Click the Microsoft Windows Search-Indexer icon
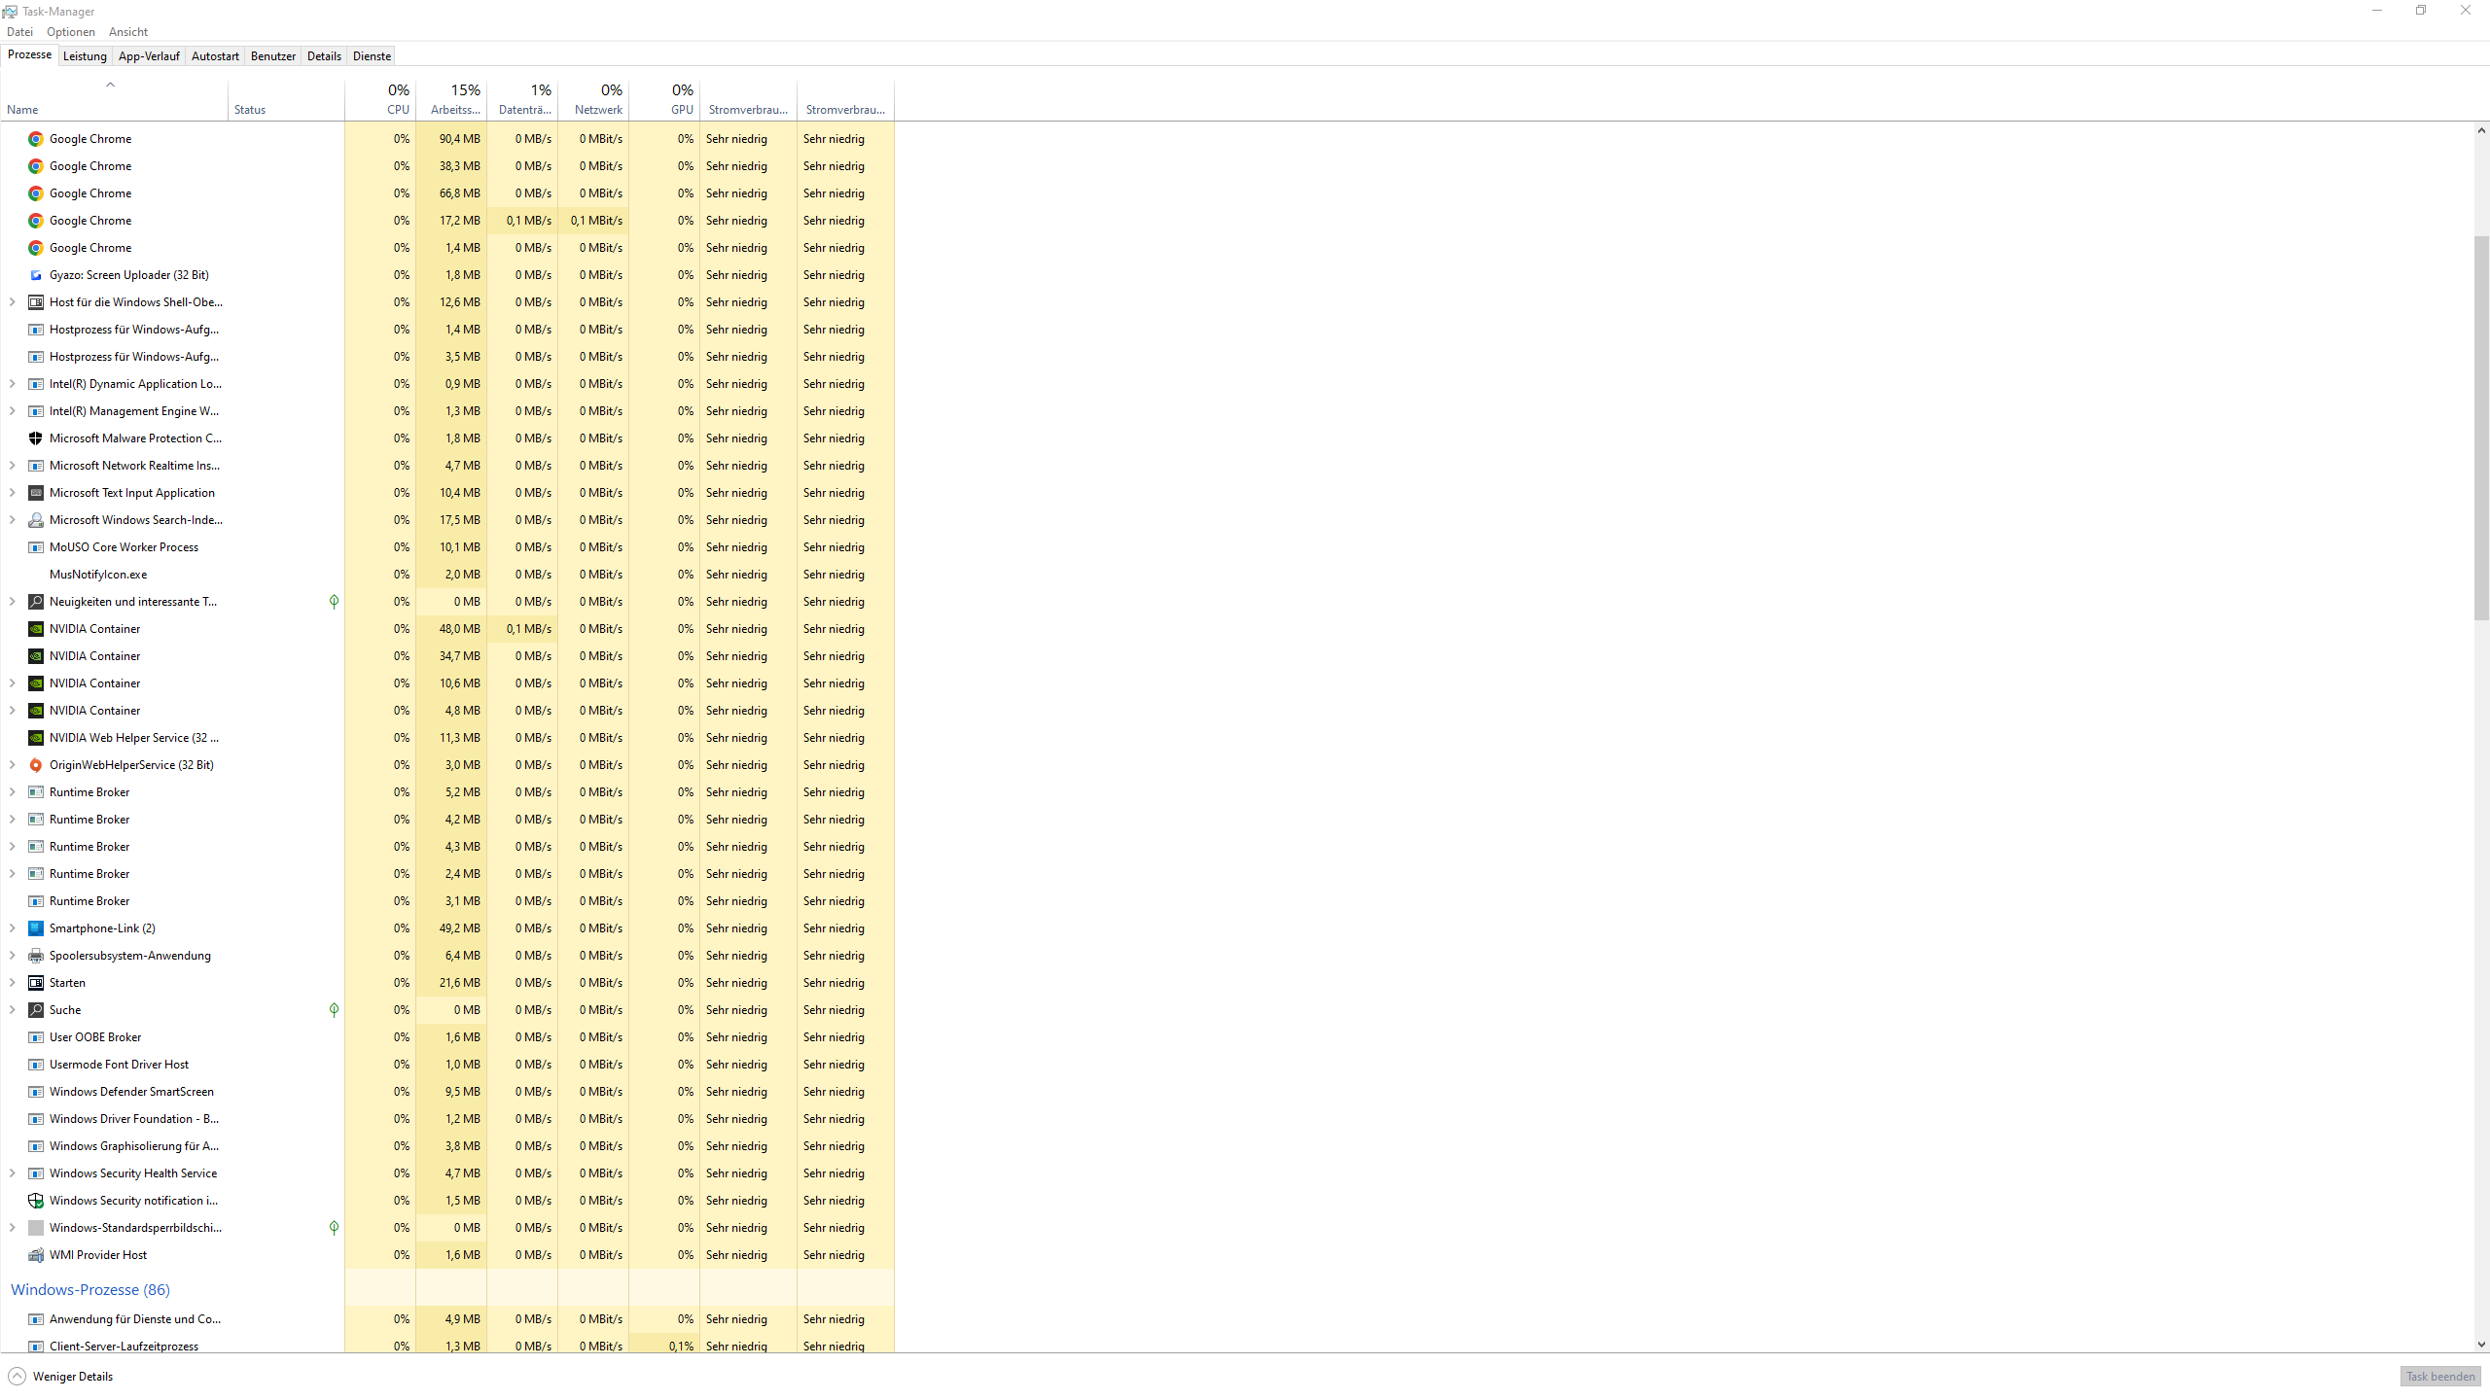The image size is (2490, 1400). [x=36, y=520]
